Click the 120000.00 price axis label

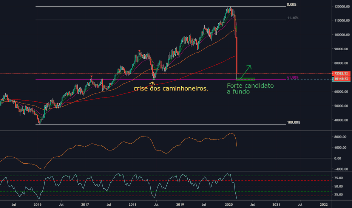tap(342, 6)
